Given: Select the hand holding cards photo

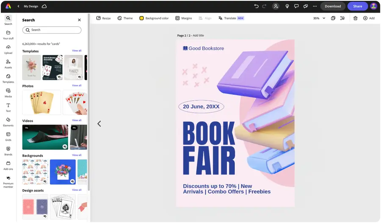Looking at the screenshot, I should click(75, 102).
